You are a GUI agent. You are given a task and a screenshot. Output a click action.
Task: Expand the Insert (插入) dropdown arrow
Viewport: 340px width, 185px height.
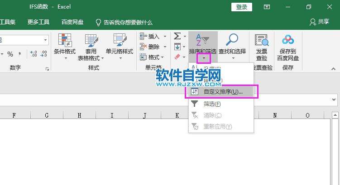pos(165,36)
